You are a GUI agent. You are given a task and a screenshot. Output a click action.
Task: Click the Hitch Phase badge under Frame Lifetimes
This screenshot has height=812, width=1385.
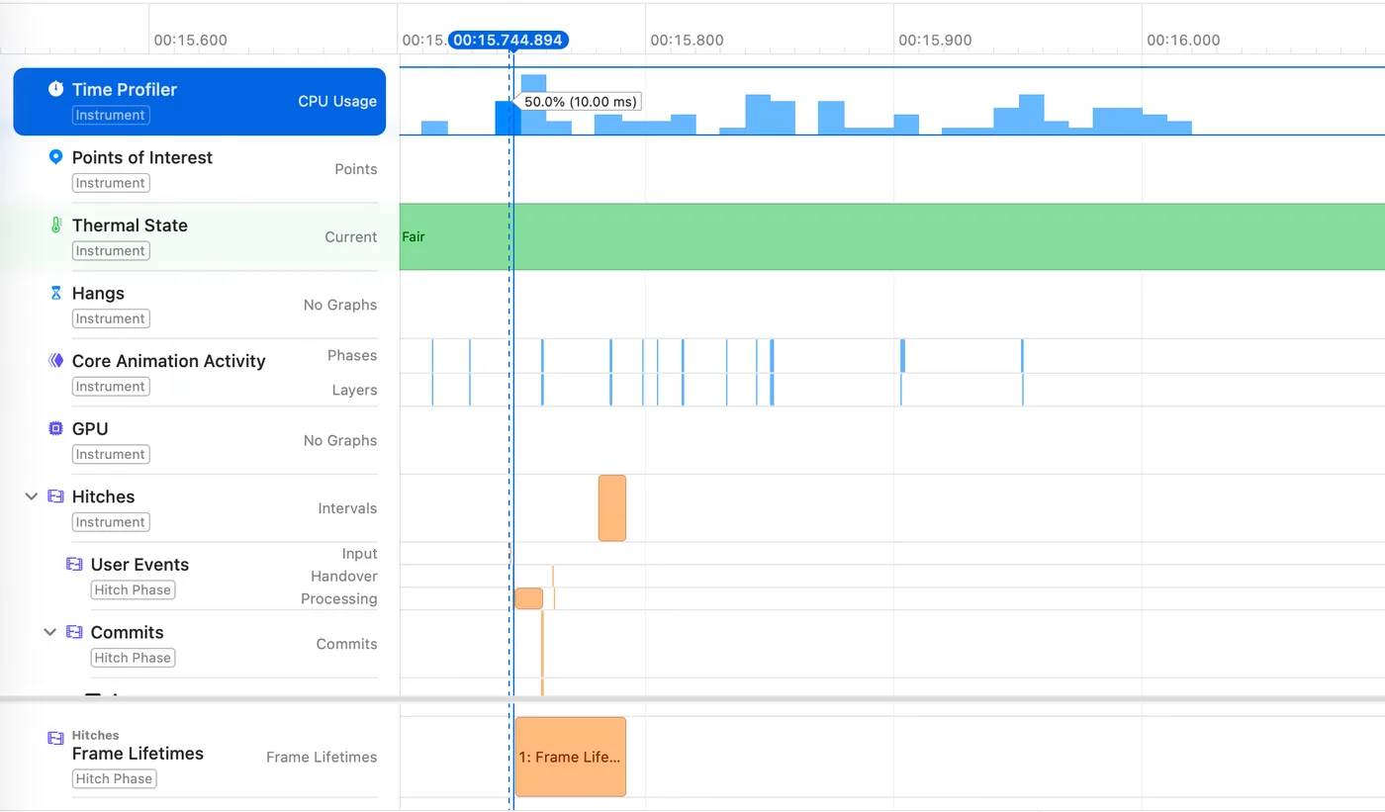pos(114,778)
